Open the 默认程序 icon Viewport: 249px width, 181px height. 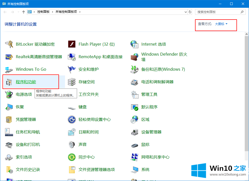point(135,107)
